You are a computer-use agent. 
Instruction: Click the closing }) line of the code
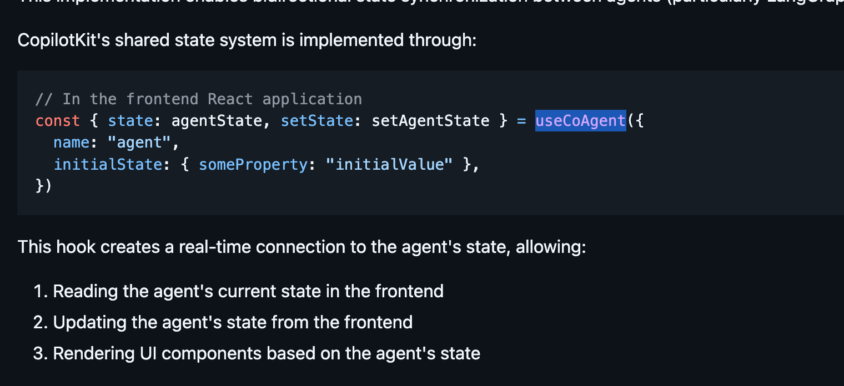pos(44,186)
